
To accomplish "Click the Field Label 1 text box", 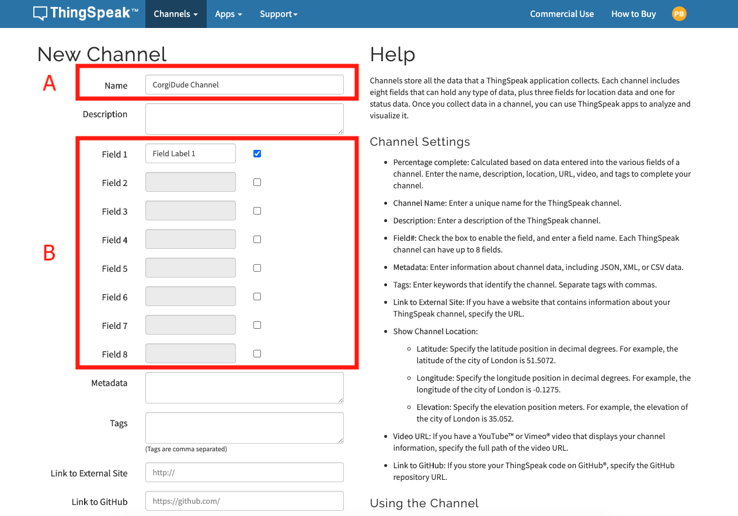I will [190, 154].
